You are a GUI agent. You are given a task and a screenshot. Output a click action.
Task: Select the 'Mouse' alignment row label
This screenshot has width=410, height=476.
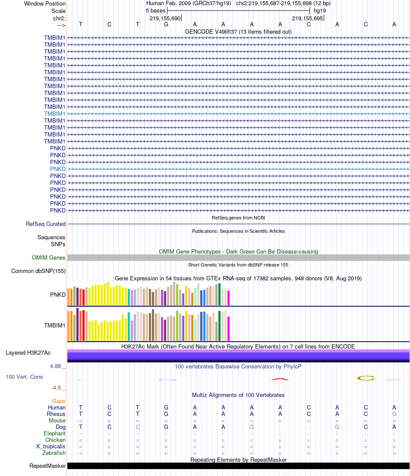pos(57,420)
